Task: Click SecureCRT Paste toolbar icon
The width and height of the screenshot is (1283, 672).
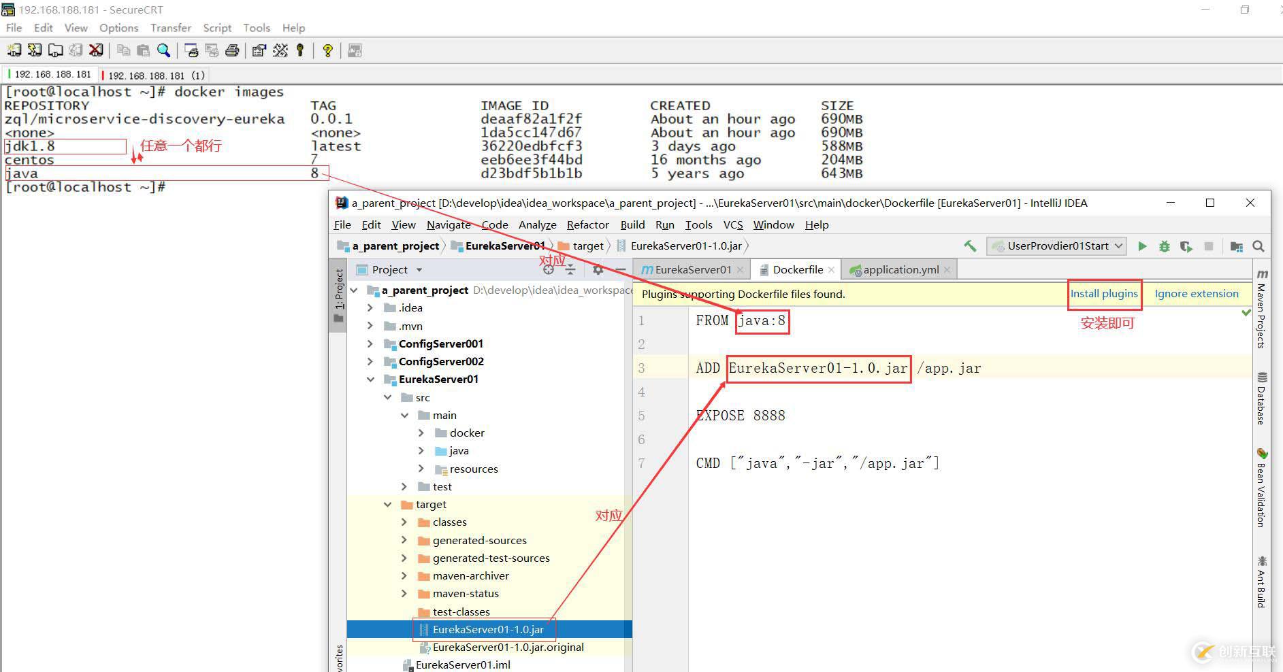Action: [144, 50]
